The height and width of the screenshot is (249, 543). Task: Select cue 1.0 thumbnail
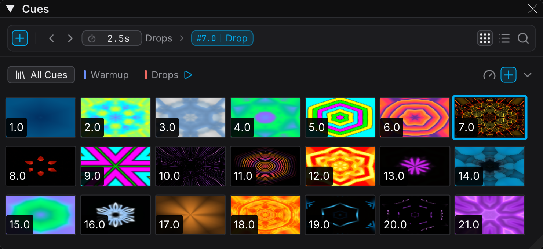click(x=41, y=117)
